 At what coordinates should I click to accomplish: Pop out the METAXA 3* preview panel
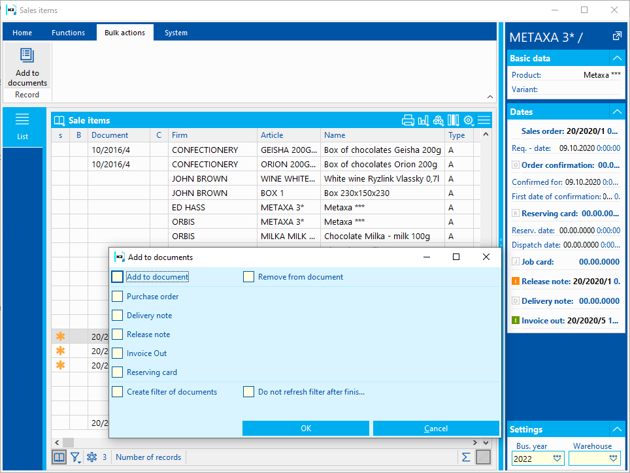point(616,37)
